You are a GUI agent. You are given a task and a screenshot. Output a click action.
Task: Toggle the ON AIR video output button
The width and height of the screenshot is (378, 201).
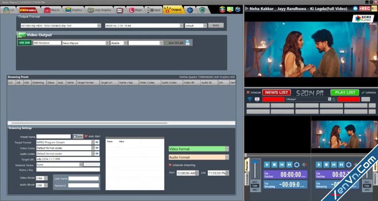click(x=25, y=43)
